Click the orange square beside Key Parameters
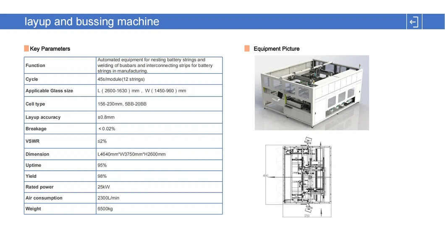Image resolution: width=445 pixels, height=250 pixels. [x=26, y=49]
